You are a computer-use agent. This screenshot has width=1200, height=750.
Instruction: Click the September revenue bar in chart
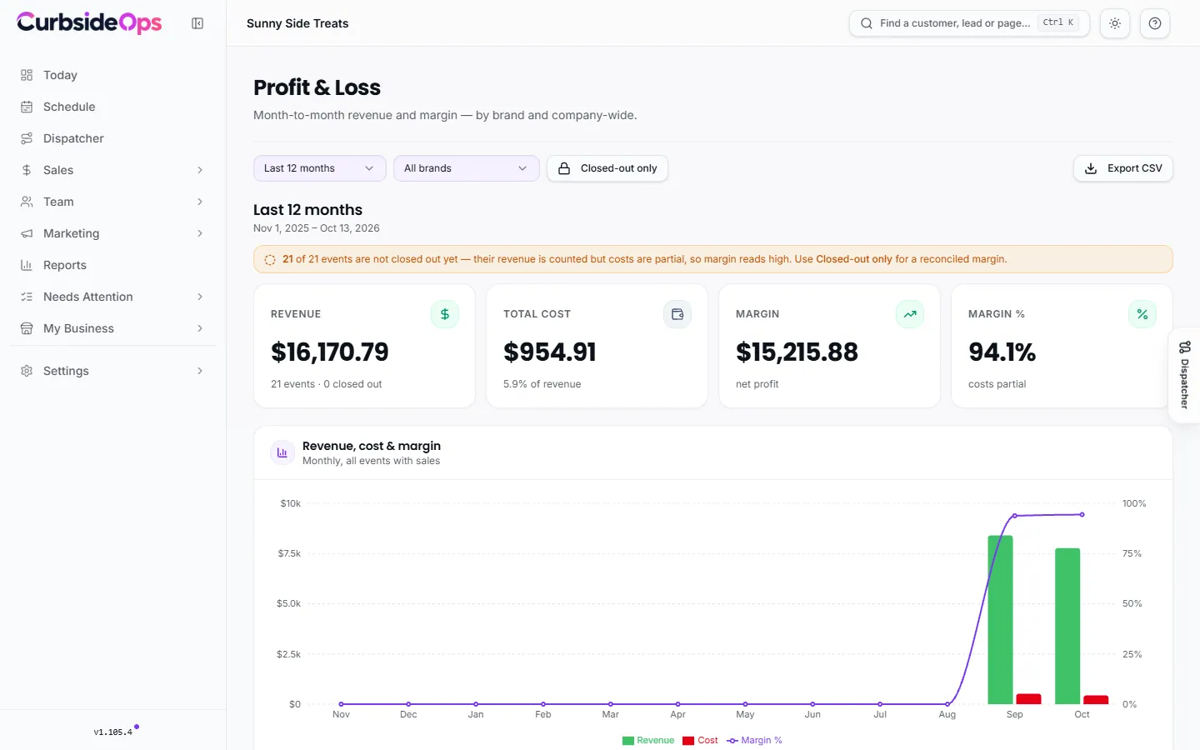(1000, 620)
